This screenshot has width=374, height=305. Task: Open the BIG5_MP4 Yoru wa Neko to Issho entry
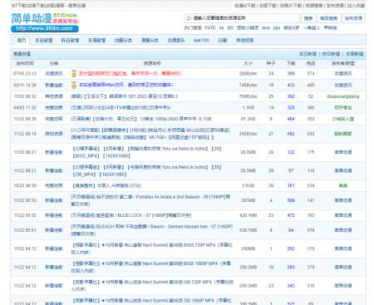147,152
